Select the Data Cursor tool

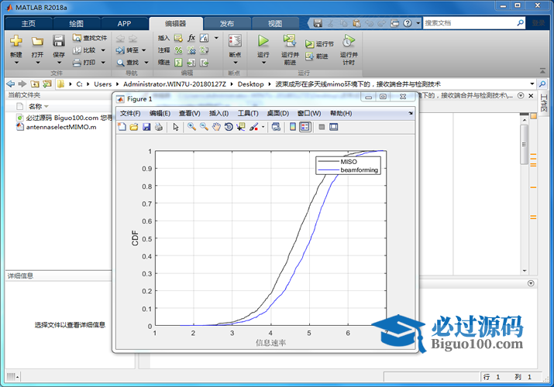pos(241,127)
